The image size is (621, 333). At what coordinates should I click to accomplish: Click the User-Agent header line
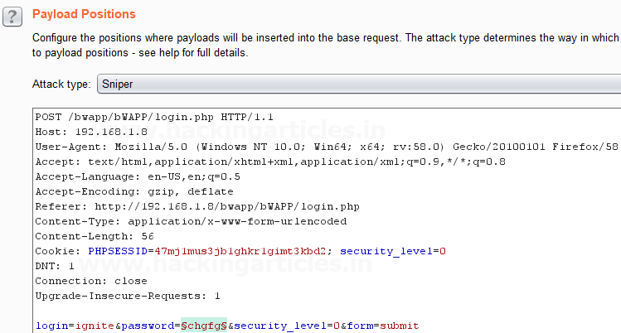click(x=327, y=147)
